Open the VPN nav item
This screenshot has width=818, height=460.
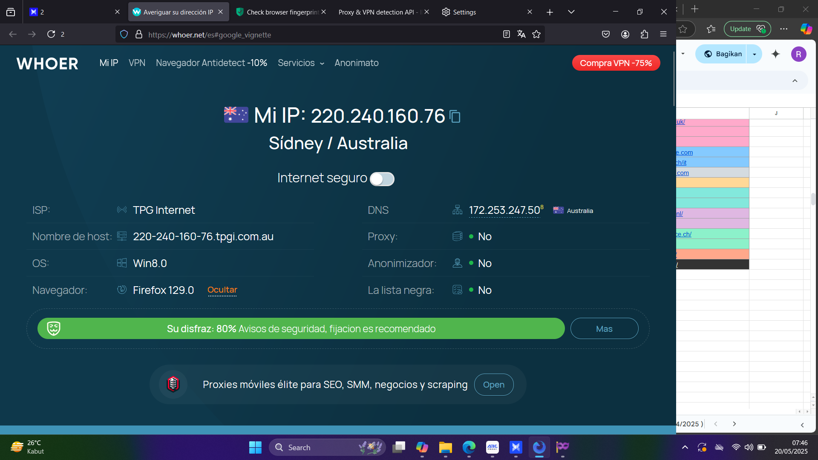(137, 63)
